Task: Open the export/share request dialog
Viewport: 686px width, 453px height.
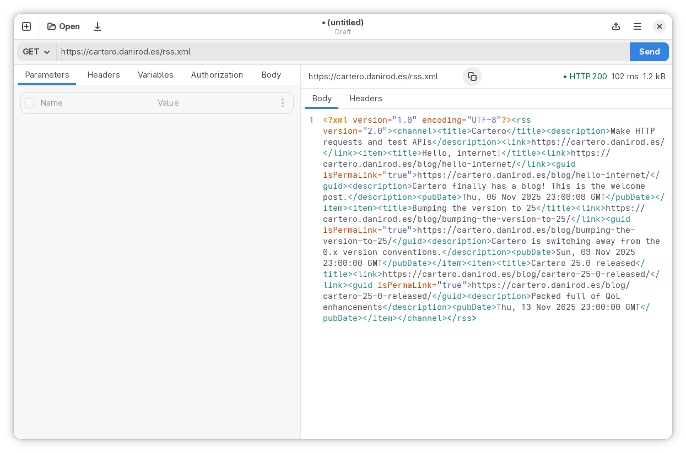Action: click(615, 26)
